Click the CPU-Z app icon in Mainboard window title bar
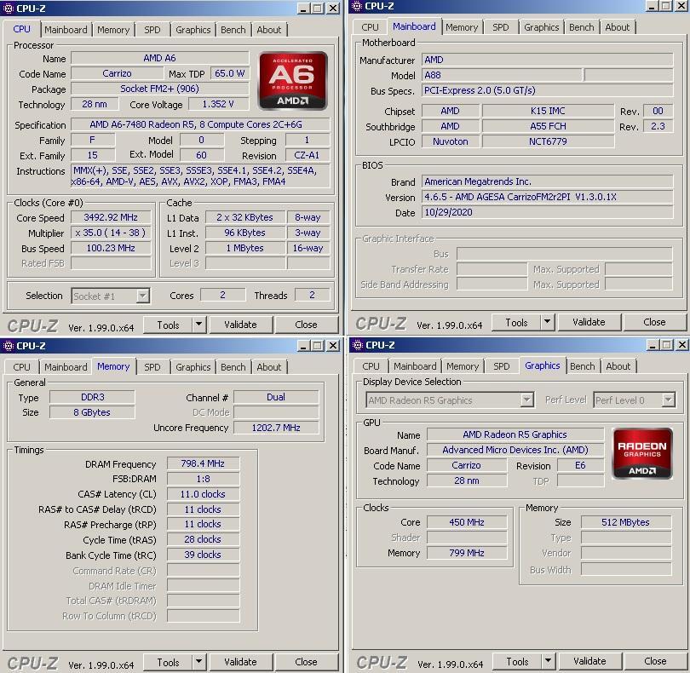Screen dimensions: 690x673 [357, 6]
